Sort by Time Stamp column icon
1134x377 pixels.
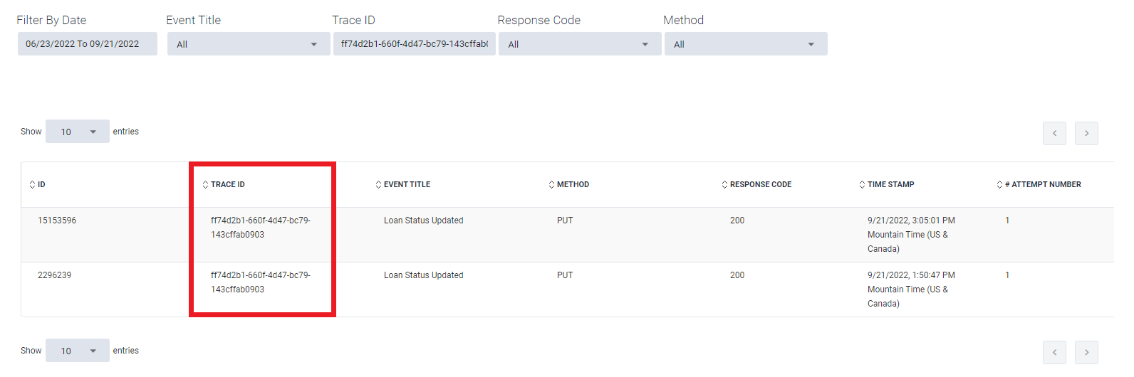pyautogui.click(x=862, y=184)
